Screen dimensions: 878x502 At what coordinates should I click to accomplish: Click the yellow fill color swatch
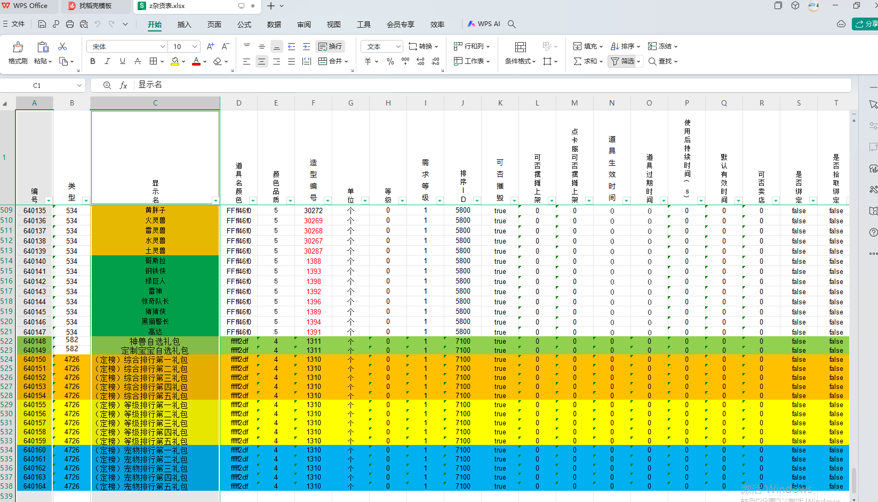(175, 61)
